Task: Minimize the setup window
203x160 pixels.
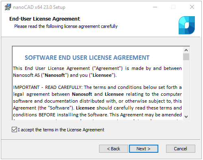Action: [155, 7]
